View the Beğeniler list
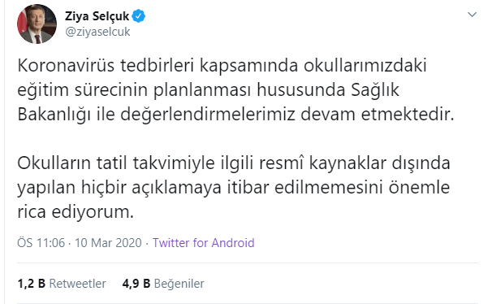This screenshot has height=304, width=488. click(x=179, y=284)
